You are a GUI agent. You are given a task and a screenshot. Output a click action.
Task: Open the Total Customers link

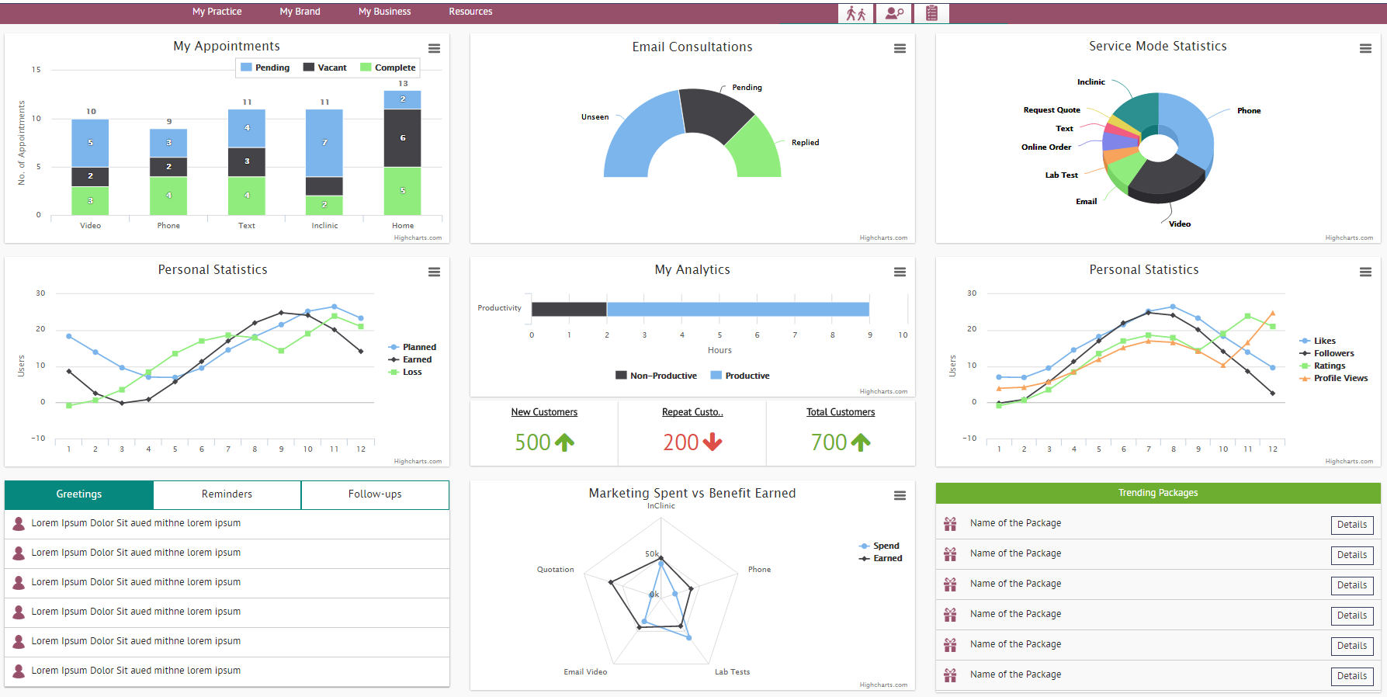pyautogui.click(x=841, y=412)
